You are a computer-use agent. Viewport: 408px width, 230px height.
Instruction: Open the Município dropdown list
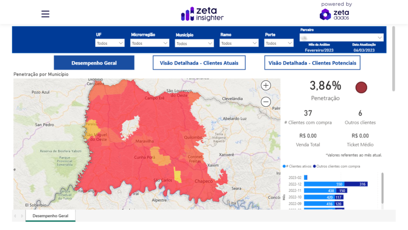194,44
